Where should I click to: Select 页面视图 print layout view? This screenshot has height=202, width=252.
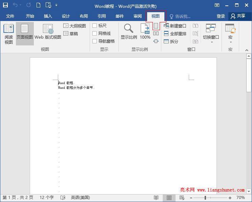[25, 34]
